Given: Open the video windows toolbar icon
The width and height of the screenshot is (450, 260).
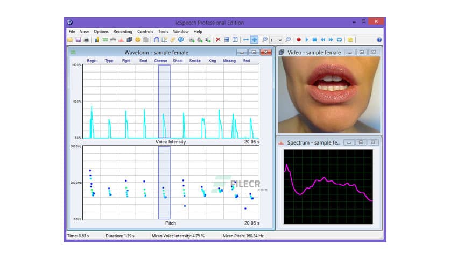Looking at the screenshot, I should point(129,40).
